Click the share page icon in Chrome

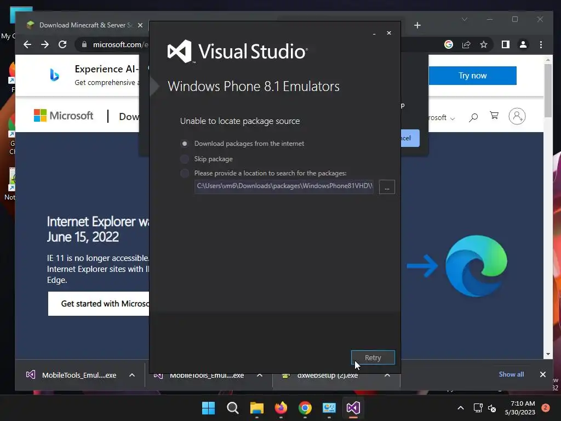point(466,44)
